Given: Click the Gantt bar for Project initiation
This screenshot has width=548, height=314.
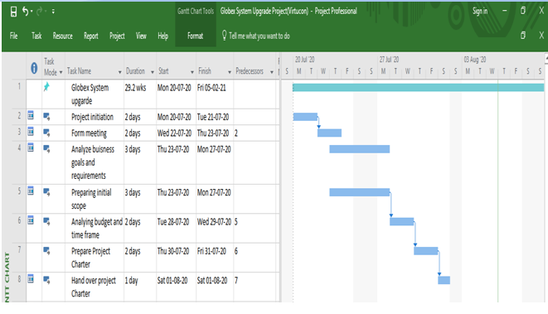Looking at the screenshot, I should [305, 117].
